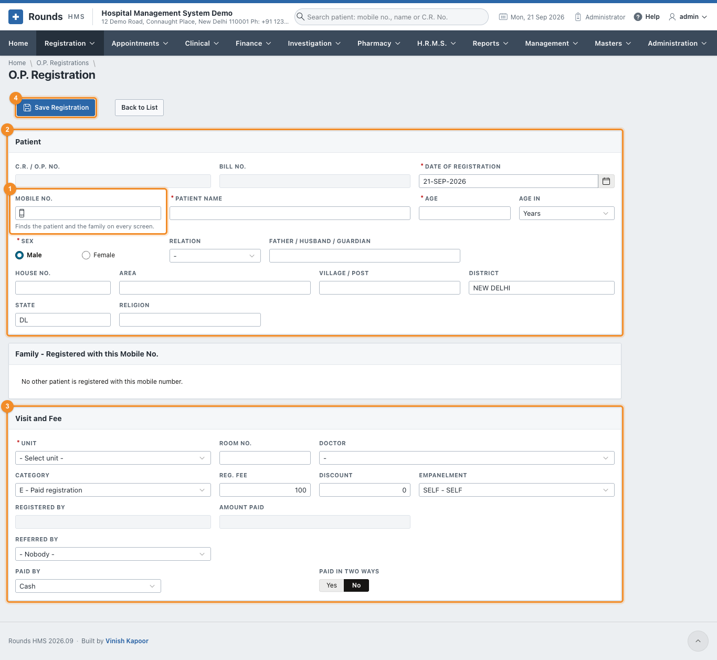Click the Village / Post input field

389,288
